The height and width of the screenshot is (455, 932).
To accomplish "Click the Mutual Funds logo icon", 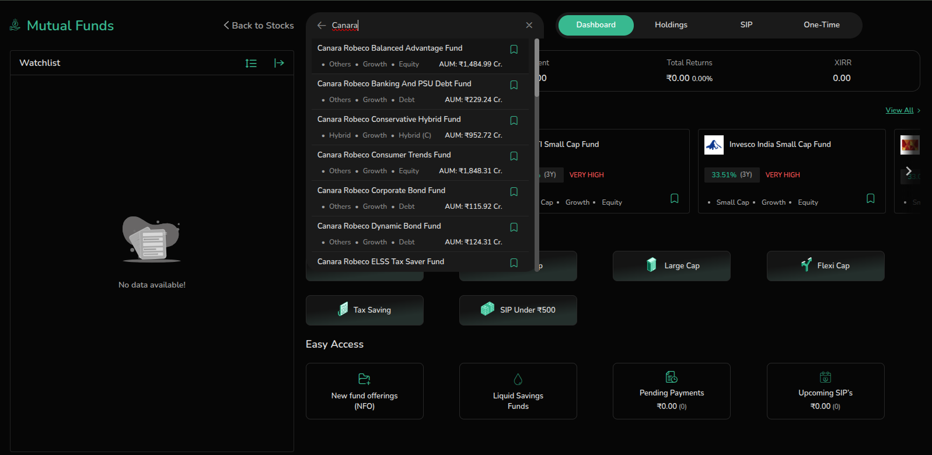I will pos(15,25).
